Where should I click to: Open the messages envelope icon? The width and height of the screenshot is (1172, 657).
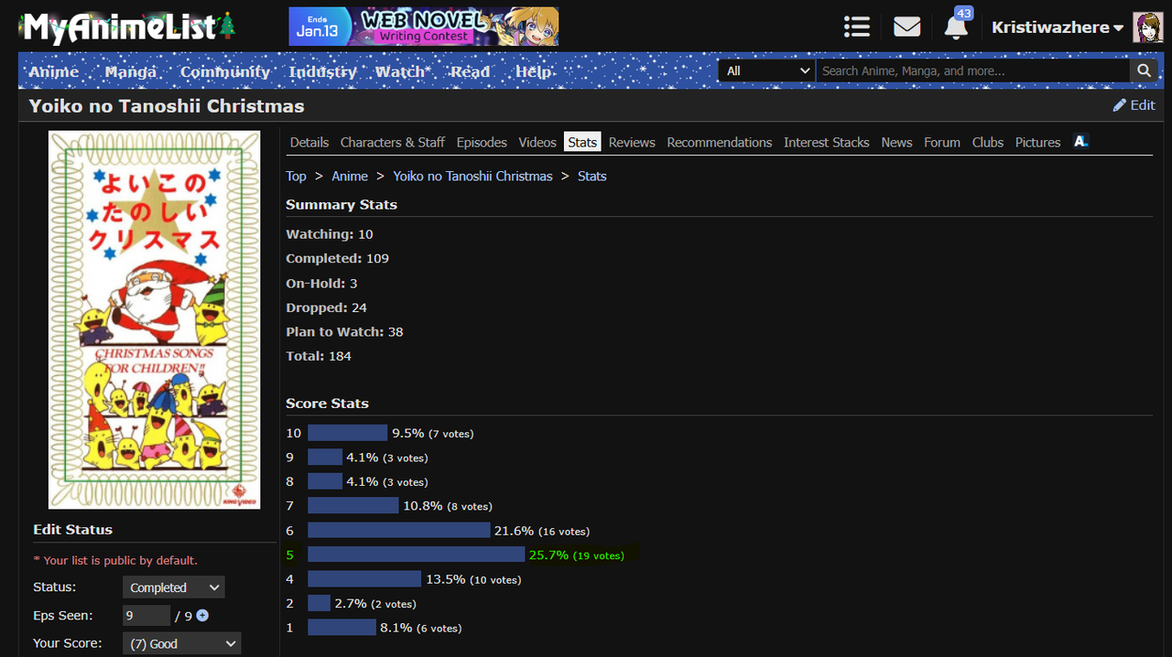click(906, 27)
